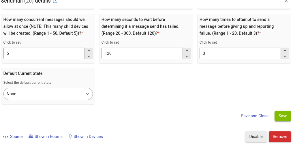Click the send attempts input field
293x144 pixels.
240,53
